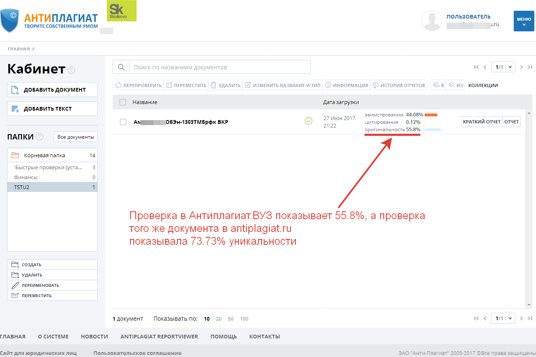Viewport: 536px width, 357px height.
Task: Open the Финансы folder
Action: pyautogui.click(x=52, y=177)
